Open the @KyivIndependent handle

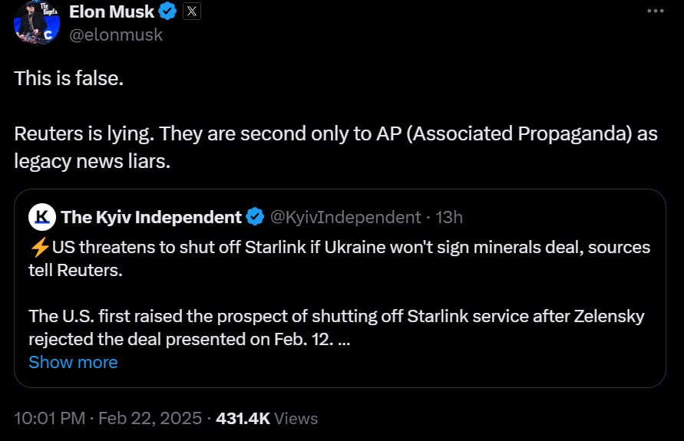point(345,217)
